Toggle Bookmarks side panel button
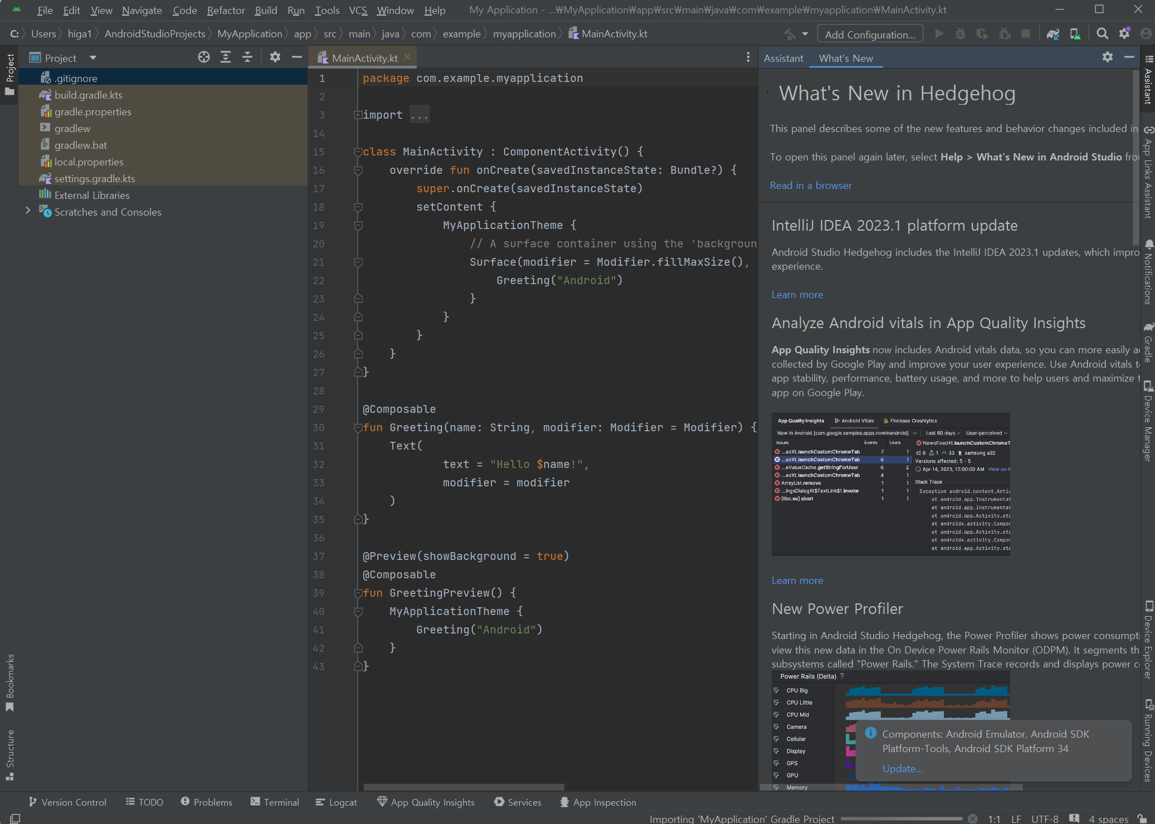 pyautogui.click(x=9, y=682)
